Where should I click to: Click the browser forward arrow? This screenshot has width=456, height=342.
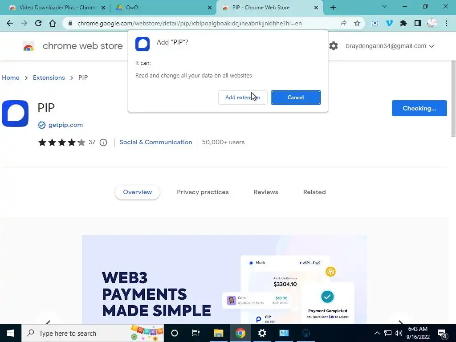(24, 23)
